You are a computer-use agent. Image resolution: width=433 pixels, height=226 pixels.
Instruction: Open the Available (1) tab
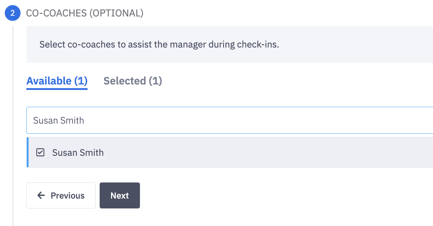[x=56, y=81]
